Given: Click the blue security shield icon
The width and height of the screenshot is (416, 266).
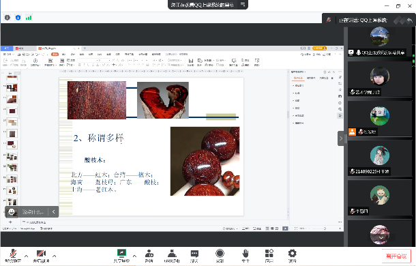Looking at the screenshot, I should pos(18,18).
